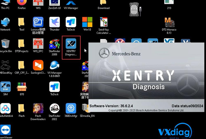Select the Win10 shortcut icon
Viewport: 206px width, 139px height.
point(87,24)
